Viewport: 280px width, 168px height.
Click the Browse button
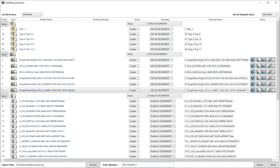point(93,165)
